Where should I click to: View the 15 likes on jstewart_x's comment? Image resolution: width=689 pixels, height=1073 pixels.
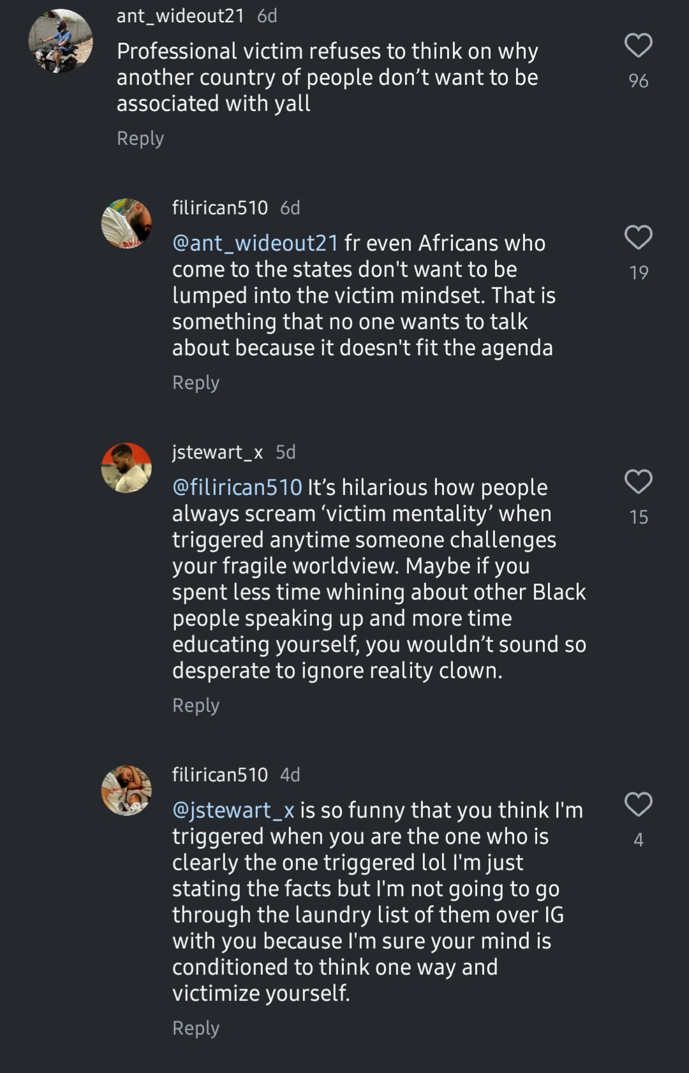point(638,517)
